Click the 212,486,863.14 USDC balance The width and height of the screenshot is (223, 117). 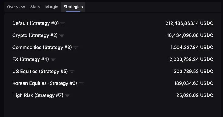(189, 23)
